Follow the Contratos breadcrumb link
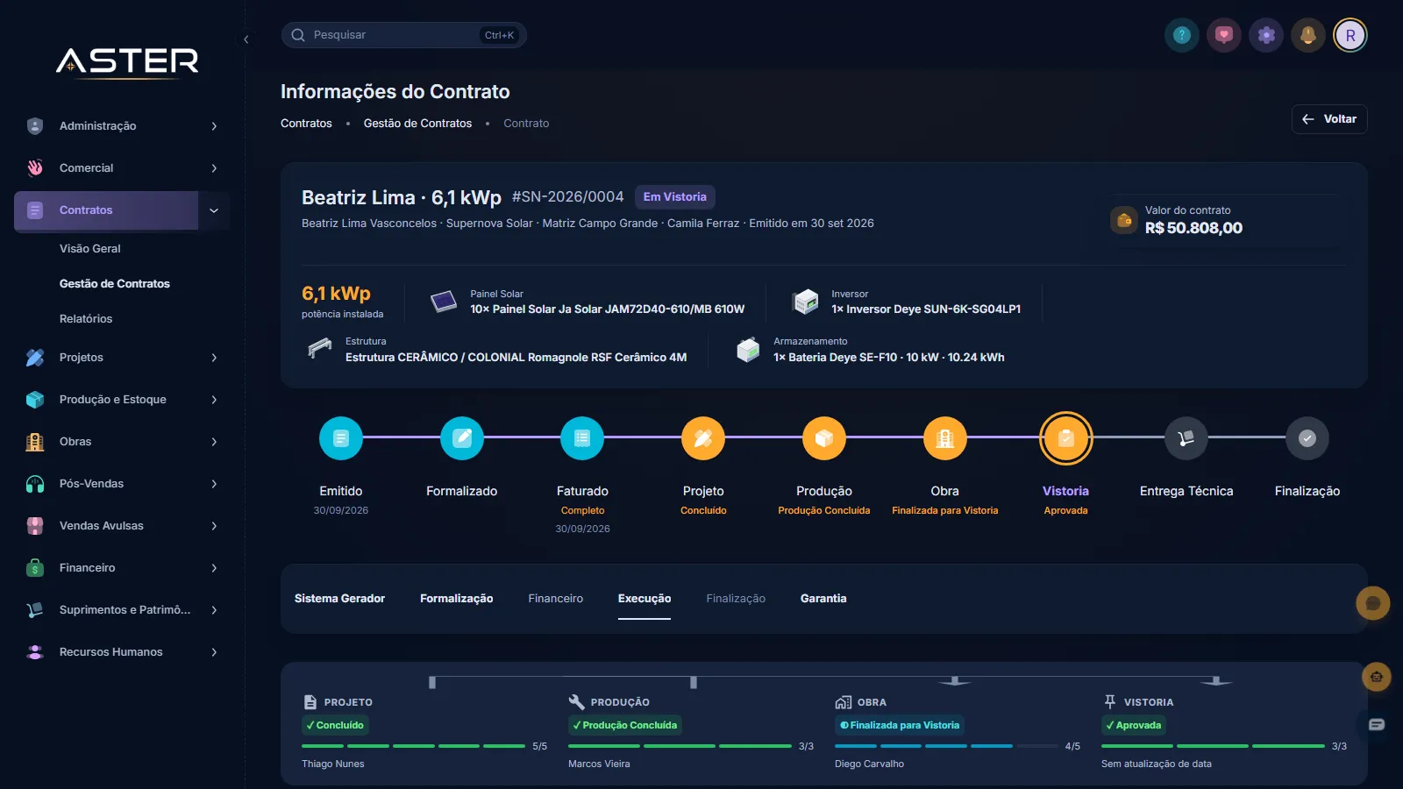This screenshot has height=789, width=1403. point(306,124)
